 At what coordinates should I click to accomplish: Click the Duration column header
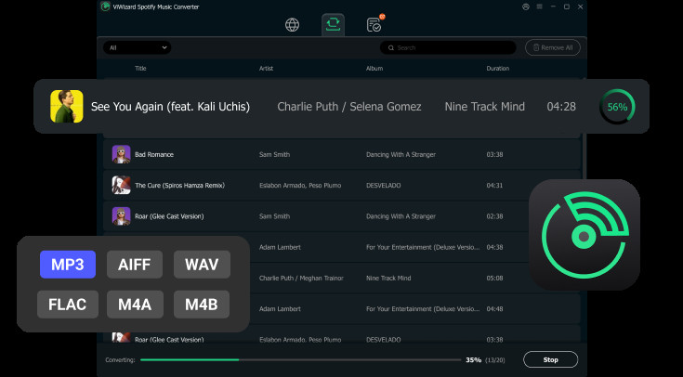pyautogui.click(x=498, y=69)
